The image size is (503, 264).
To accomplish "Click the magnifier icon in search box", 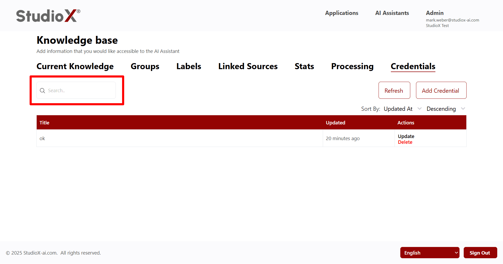I will click(42, 91).
